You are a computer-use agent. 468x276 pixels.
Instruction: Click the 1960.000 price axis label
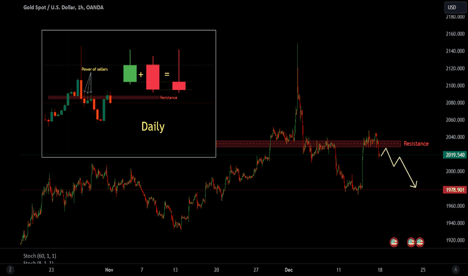[455, 206]
